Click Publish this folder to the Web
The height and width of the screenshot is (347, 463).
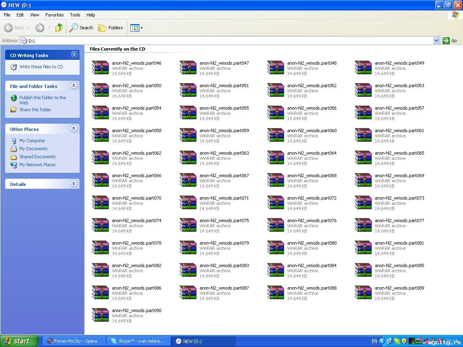(43, 100)
